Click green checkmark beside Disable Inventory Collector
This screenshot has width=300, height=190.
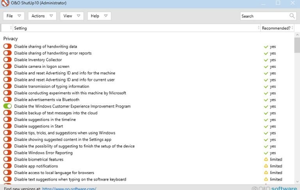[x=266, y=60]
